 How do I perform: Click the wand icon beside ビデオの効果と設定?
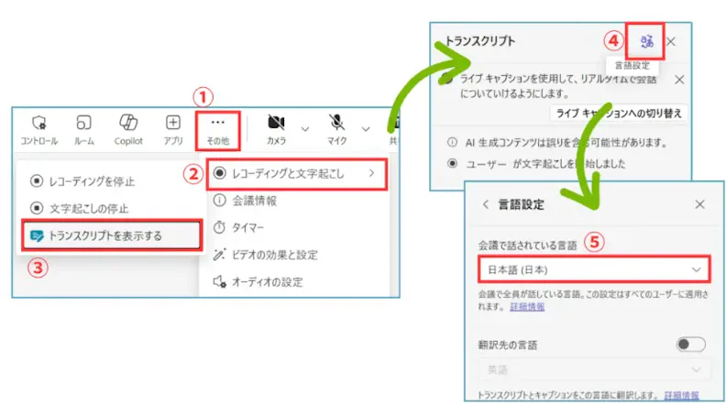click(219, 255)
